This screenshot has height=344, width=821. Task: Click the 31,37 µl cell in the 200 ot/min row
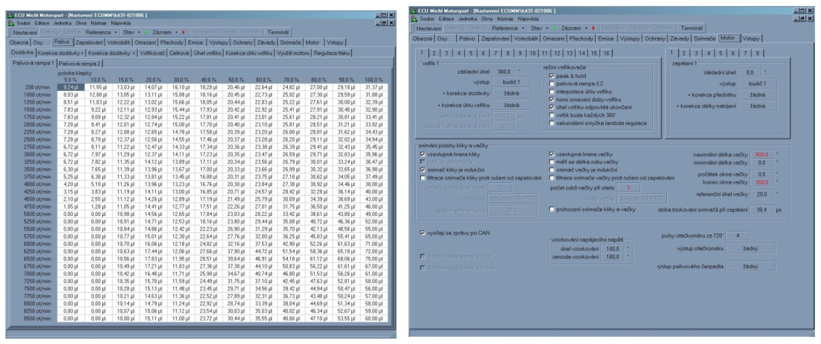(375, 86)
